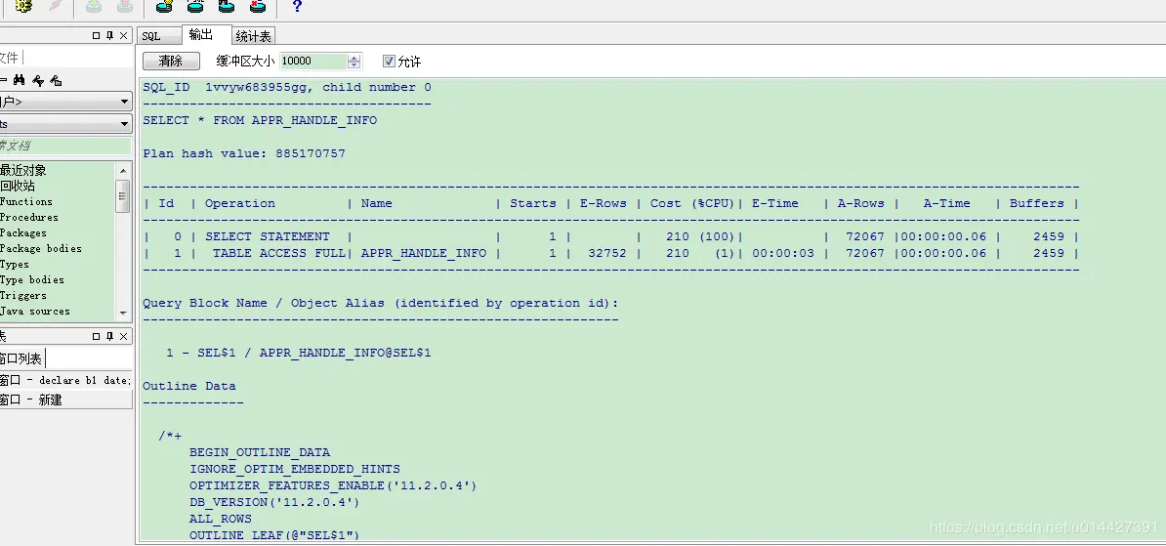Close the top-left object browser panel
Image resolution: width=1166 pixels, height=546 pixels.
pyautogui.click(x=123, y=36)
